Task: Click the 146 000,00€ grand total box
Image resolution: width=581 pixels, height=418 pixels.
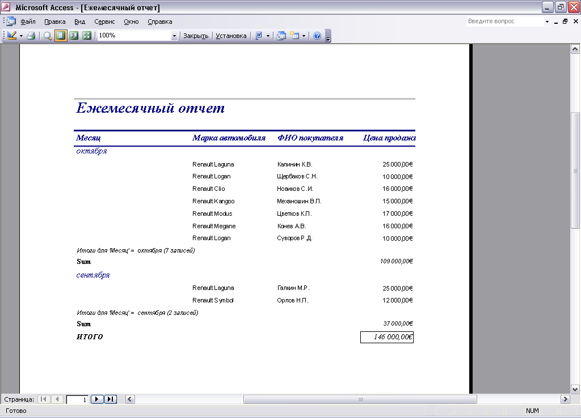Action: point(387,337)
